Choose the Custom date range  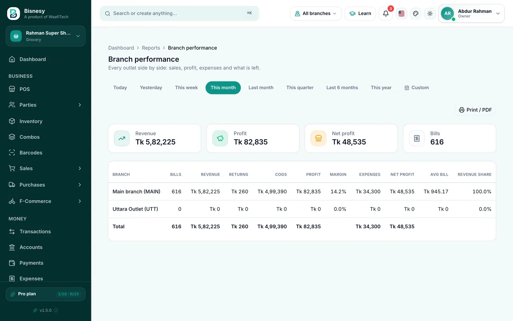pos(417,87)
